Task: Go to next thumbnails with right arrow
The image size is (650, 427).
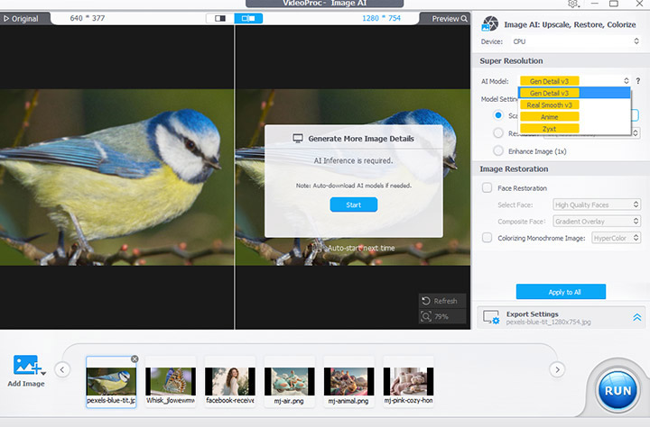Action: coord(557,369)
